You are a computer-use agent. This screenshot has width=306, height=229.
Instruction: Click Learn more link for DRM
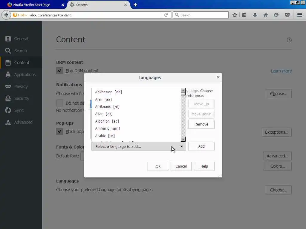click(281, 71)
